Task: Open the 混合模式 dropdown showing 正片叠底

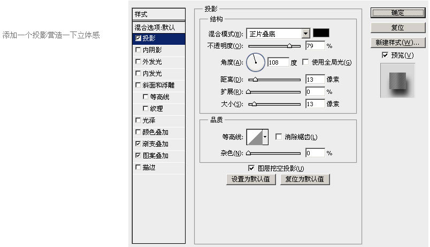Action: [x=278, y=34]
